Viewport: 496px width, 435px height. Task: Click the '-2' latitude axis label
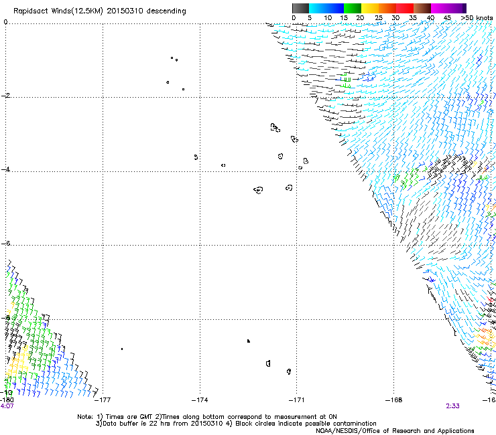pyautogui.click(x=5, y=96)
